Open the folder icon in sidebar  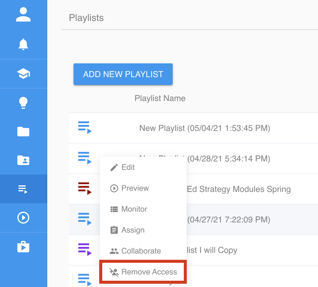[23, 132]
